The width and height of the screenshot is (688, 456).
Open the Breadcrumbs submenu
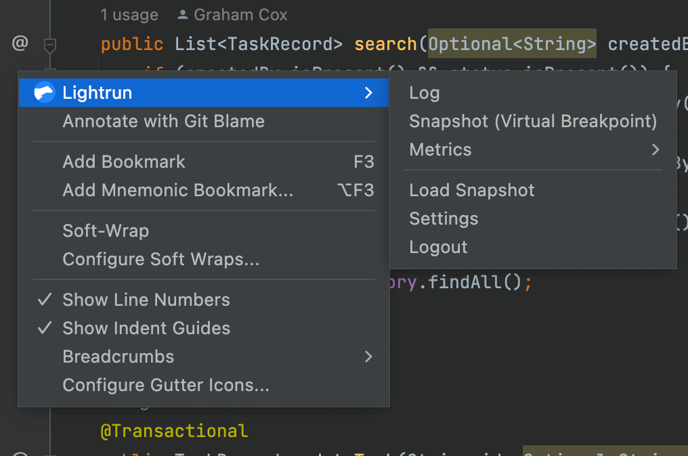coord(204,357)
